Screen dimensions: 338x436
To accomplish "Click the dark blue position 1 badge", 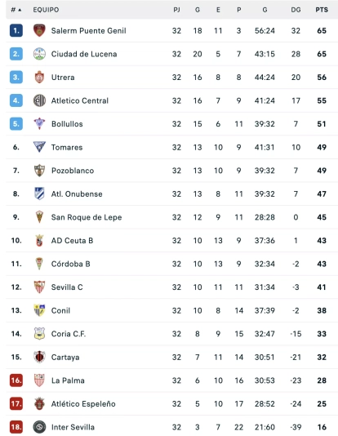I will [x=16, y=30].
